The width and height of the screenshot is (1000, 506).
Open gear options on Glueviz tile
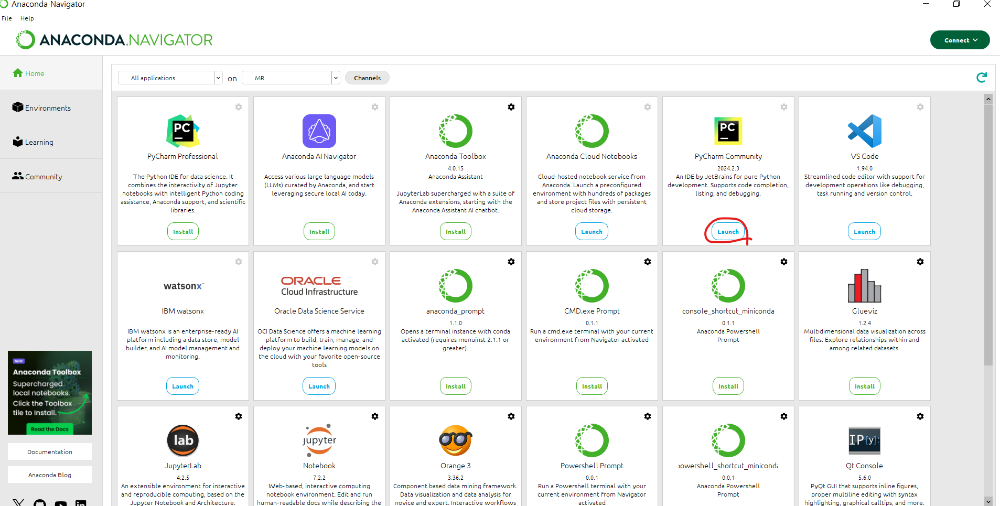point(920,262)
